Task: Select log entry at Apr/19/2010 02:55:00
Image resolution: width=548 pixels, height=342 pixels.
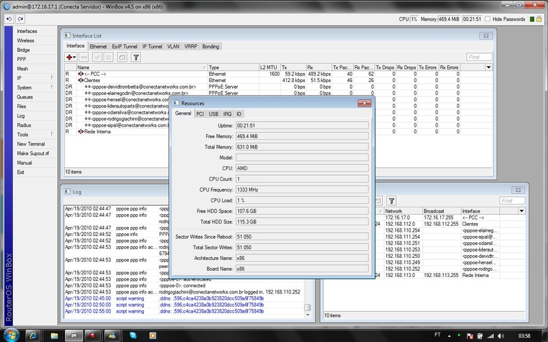Action: coord(184,311)
